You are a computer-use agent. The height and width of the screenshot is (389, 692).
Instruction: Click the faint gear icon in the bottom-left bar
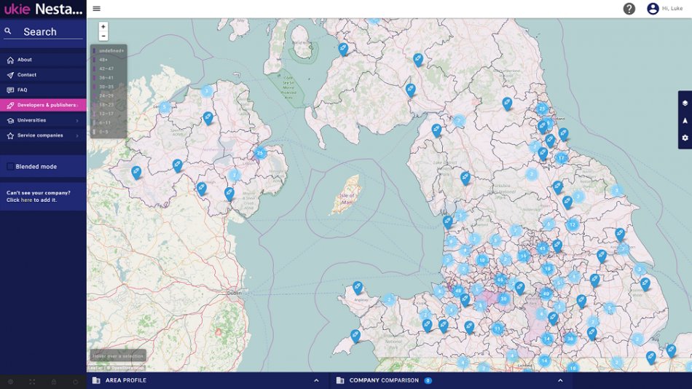[11, 382]
